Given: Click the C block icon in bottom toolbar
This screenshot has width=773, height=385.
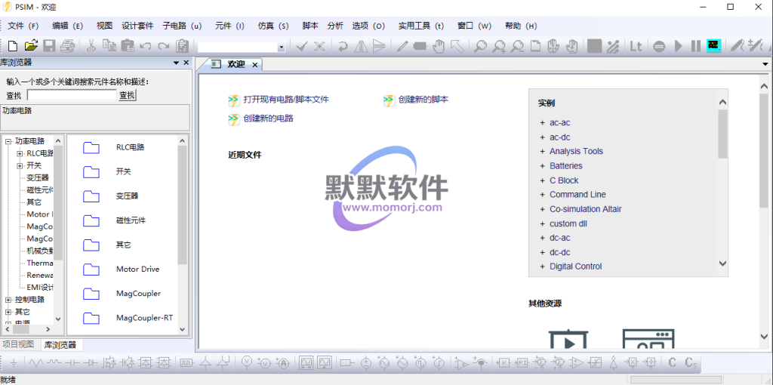Looking at the screenshot, I should 672,363.
